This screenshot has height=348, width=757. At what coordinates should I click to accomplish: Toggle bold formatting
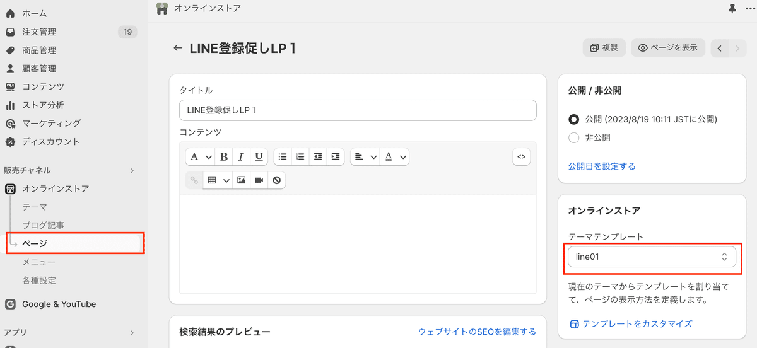(224, 156)
